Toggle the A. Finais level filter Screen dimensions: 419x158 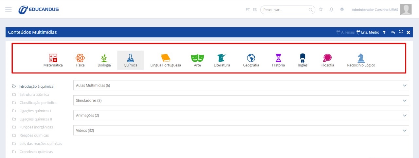point(345,32)
